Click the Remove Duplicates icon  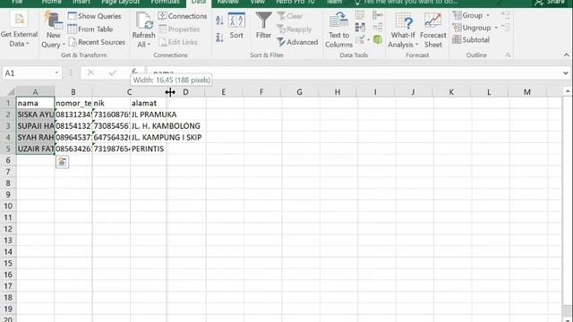pyautogui.click(x=360, y=28)
